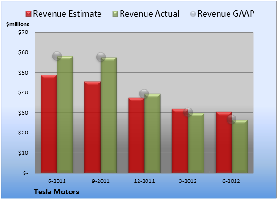Select the green actual bar for 12-2011
277x199 pixels.
pyautogui.click(x=153, y=133)
